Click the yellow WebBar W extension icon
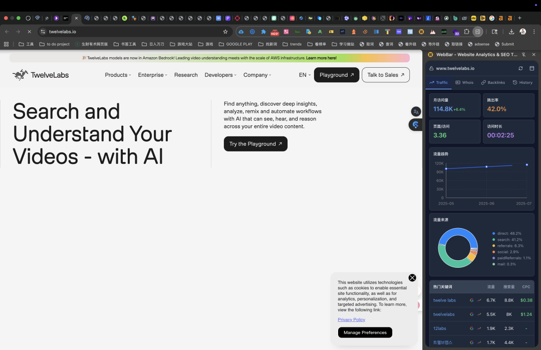Screen dimensions: 541x350 tap(421, 32)
